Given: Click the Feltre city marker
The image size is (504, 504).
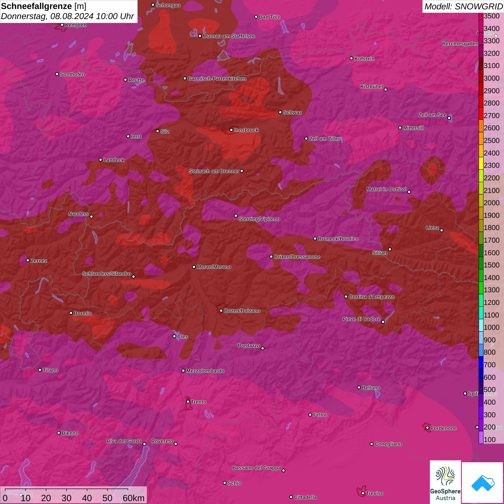Looking at the screenshot, I should [x=310, y=415].
